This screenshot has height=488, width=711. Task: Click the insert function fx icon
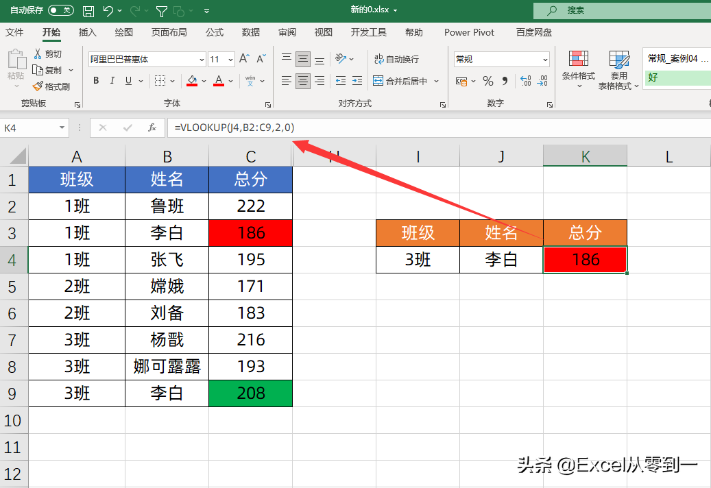pyautogui.click(x=152, y=127)
